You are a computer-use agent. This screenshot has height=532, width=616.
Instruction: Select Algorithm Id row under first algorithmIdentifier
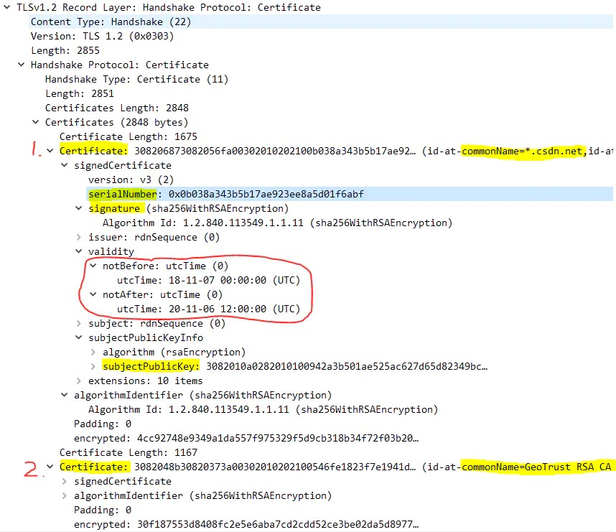coord(263,409)
